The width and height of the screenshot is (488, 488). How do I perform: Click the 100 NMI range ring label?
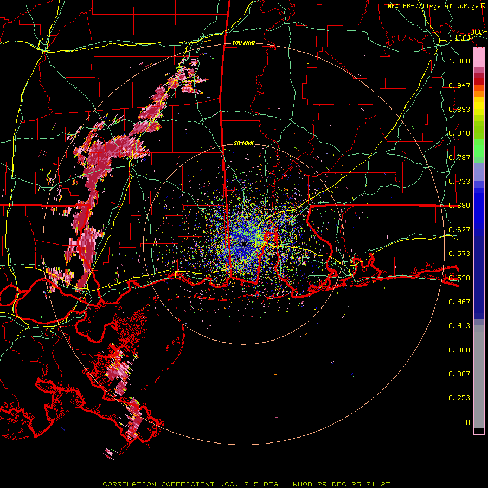click(x=243, y=43)
